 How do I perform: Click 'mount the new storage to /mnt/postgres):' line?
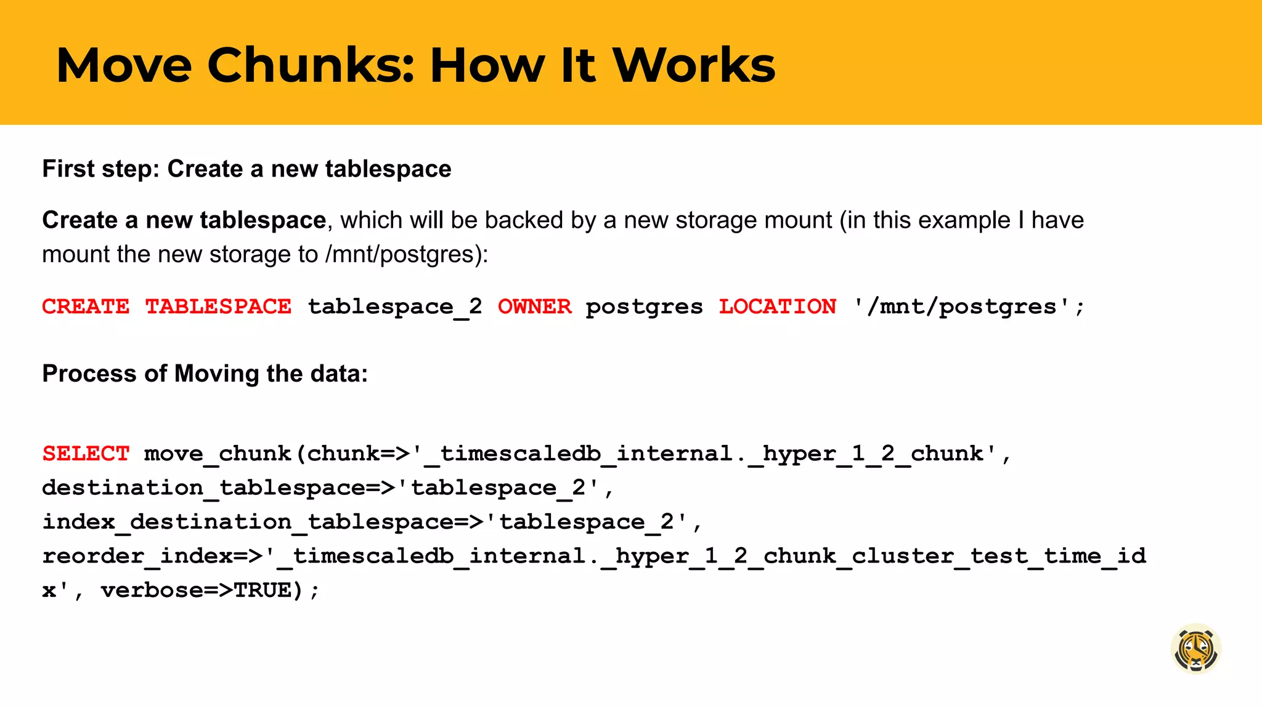[x=265, y=255]
